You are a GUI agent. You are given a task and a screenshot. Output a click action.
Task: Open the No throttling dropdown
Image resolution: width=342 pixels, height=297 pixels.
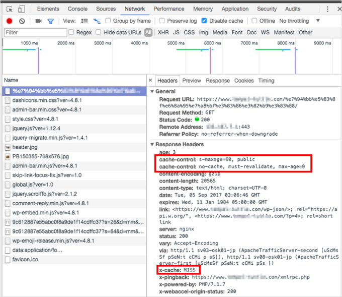point(299,21)
